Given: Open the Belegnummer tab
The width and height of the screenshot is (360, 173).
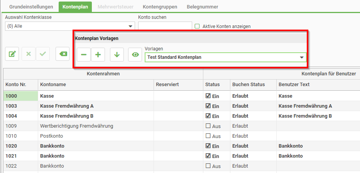Looking at the screenshot, I should point(203,7).
